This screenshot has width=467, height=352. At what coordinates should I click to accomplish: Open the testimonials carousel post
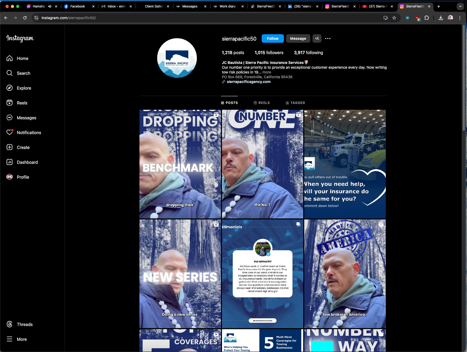click(x=262, y=274)
